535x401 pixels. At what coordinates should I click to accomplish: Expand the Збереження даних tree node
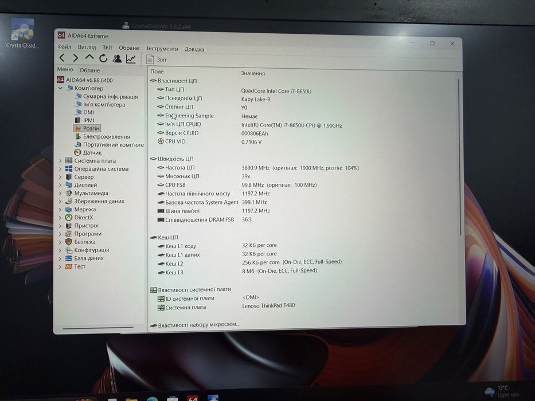click(x=60, y=202)
